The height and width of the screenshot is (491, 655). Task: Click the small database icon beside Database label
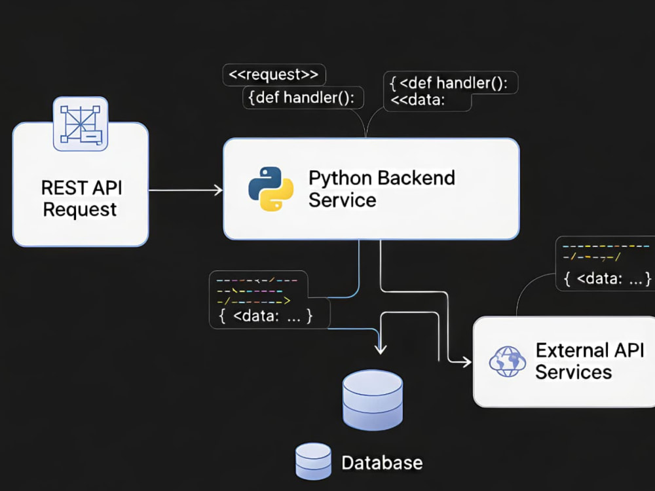click(x=313, y=462)
